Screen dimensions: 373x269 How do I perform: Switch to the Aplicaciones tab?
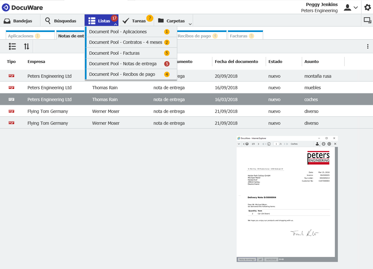(x=21, y=36)
